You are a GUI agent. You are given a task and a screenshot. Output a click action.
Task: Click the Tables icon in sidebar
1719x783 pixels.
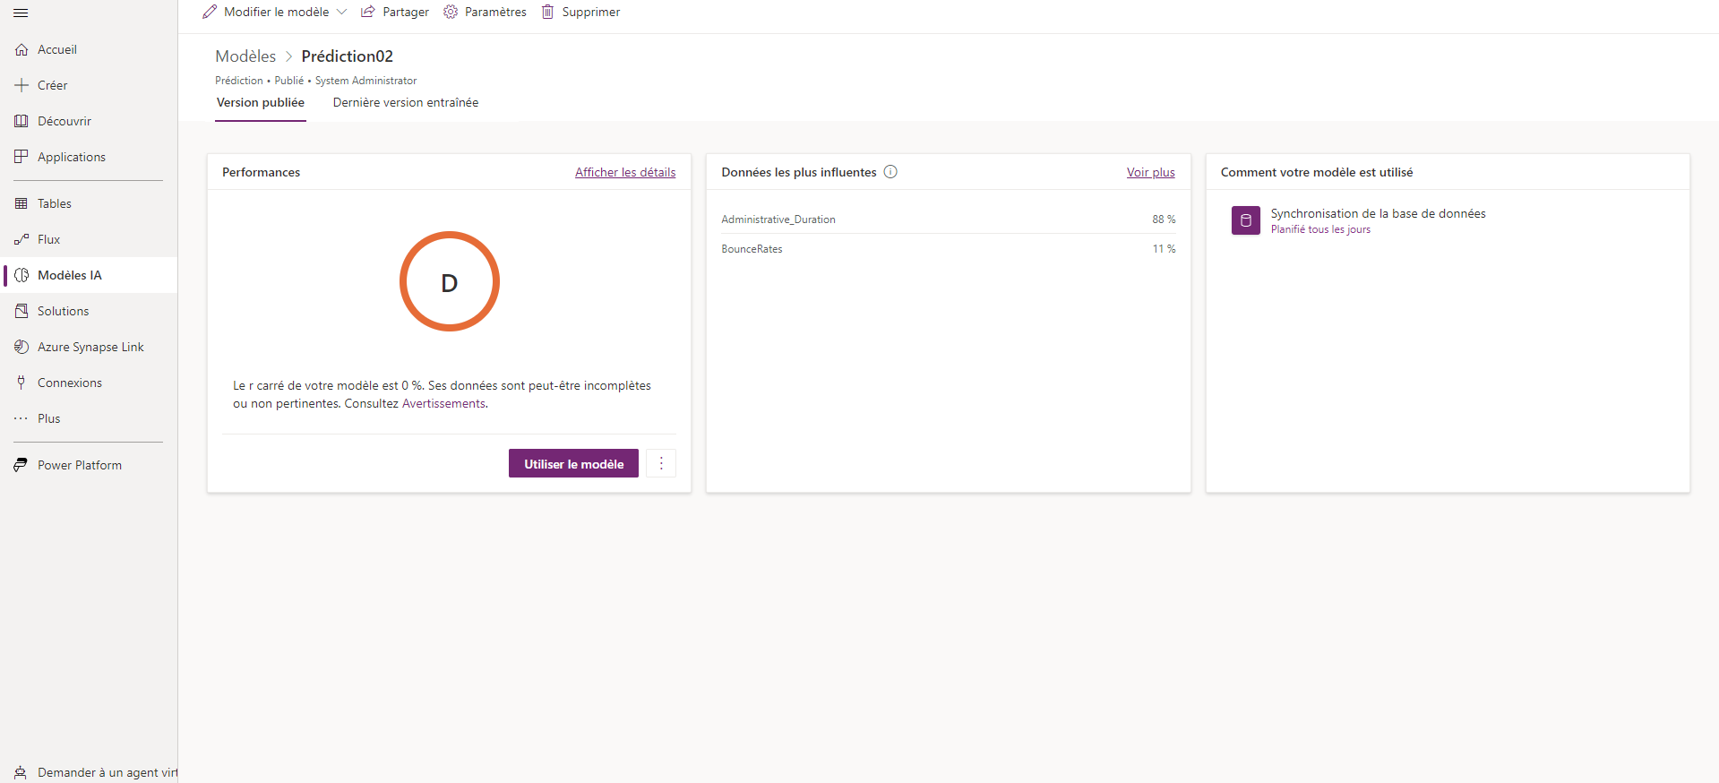click(21, 203)
